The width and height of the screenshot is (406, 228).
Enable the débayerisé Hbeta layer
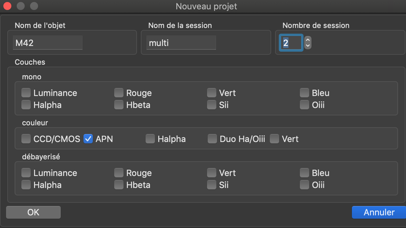click(x=119, y=185)
